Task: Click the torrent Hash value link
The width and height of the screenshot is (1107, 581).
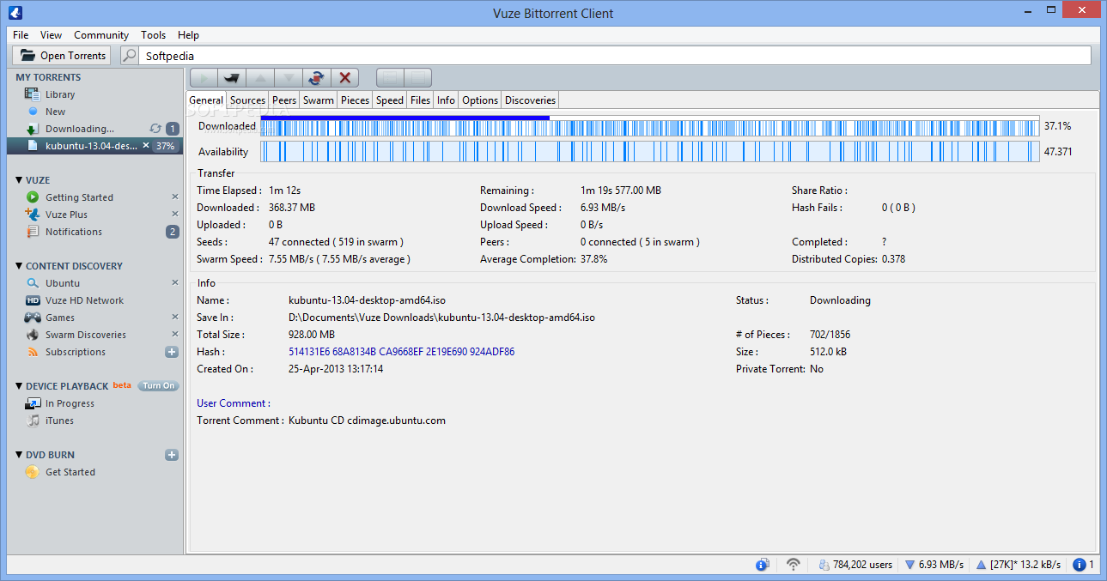Action: (x=402, y=352)
